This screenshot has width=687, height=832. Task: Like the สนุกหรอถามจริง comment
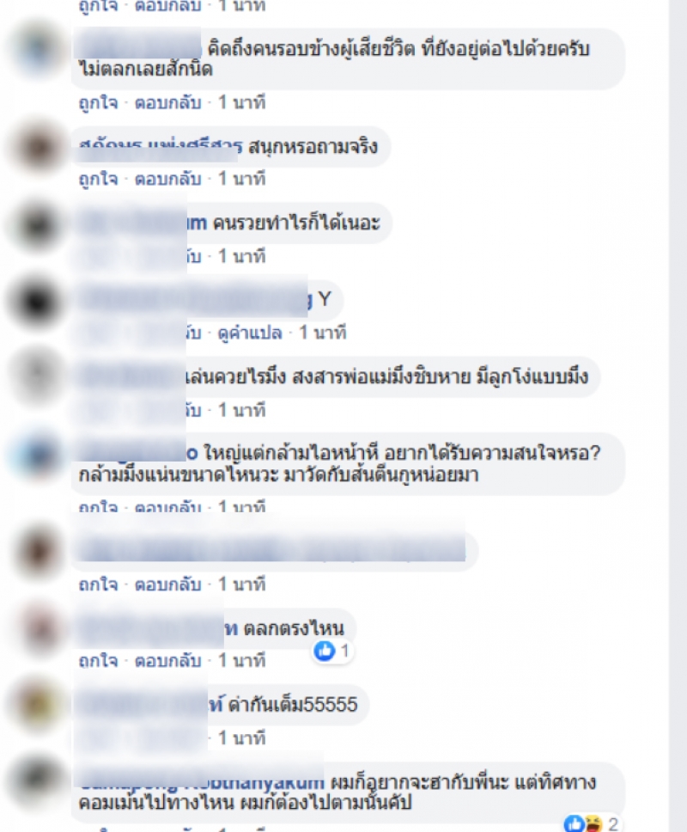point(98,179)
